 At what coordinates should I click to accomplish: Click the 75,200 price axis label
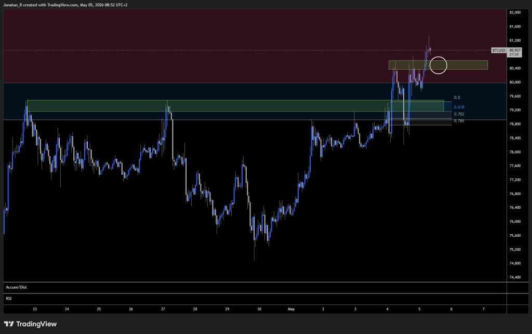click(515, 249)
